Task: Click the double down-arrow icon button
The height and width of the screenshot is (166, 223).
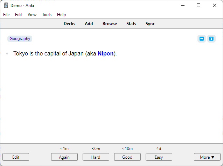Action: point(211,39)
